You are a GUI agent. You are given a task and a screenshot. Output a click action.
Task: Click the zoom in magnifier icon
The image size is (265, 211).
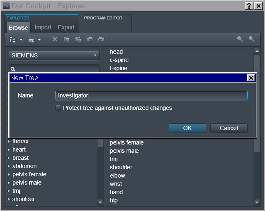(240, 39)
